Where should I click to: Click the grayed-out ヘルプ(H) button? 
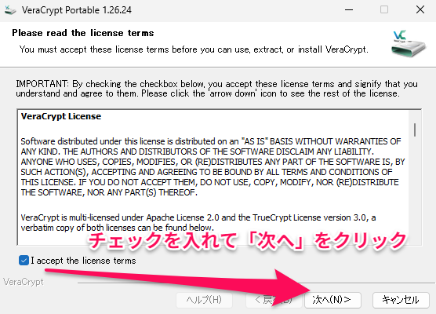[204, 300]
